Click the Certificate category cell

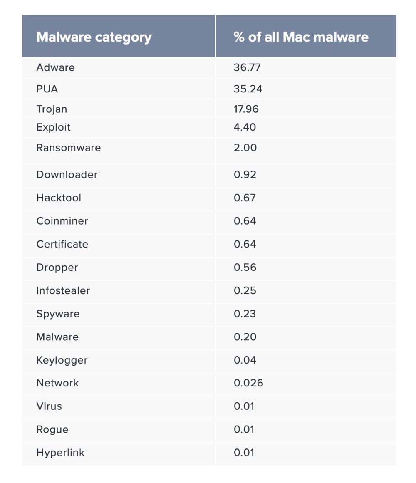pyautogui.click(x=62, y=244)
